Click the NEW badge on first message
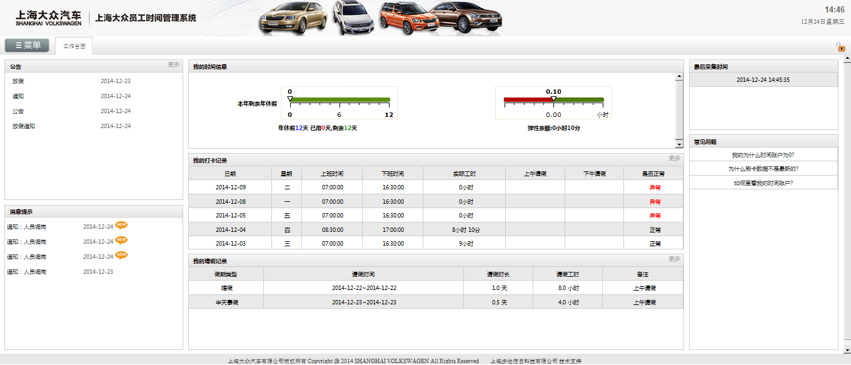 121,226
